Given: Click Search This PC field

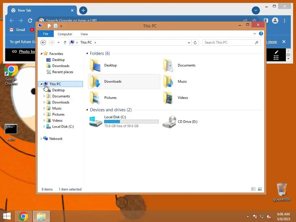Looking at the screenshot, I should (x=232, y=42).
